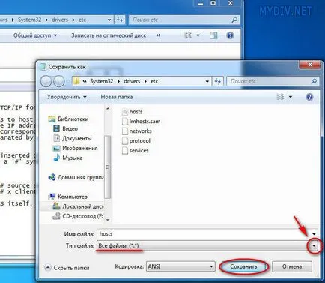The width and height of the screenshot is (325, 283).
Task: Open help icon in Save As dialog toolbar
Action: click(x=309, y=97)
